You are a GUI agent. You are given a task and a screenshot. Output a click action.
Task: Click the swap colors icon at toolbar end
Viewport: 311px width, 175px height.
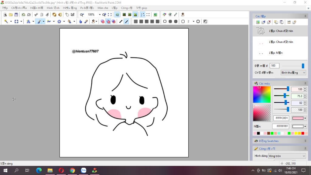[205, 22]
